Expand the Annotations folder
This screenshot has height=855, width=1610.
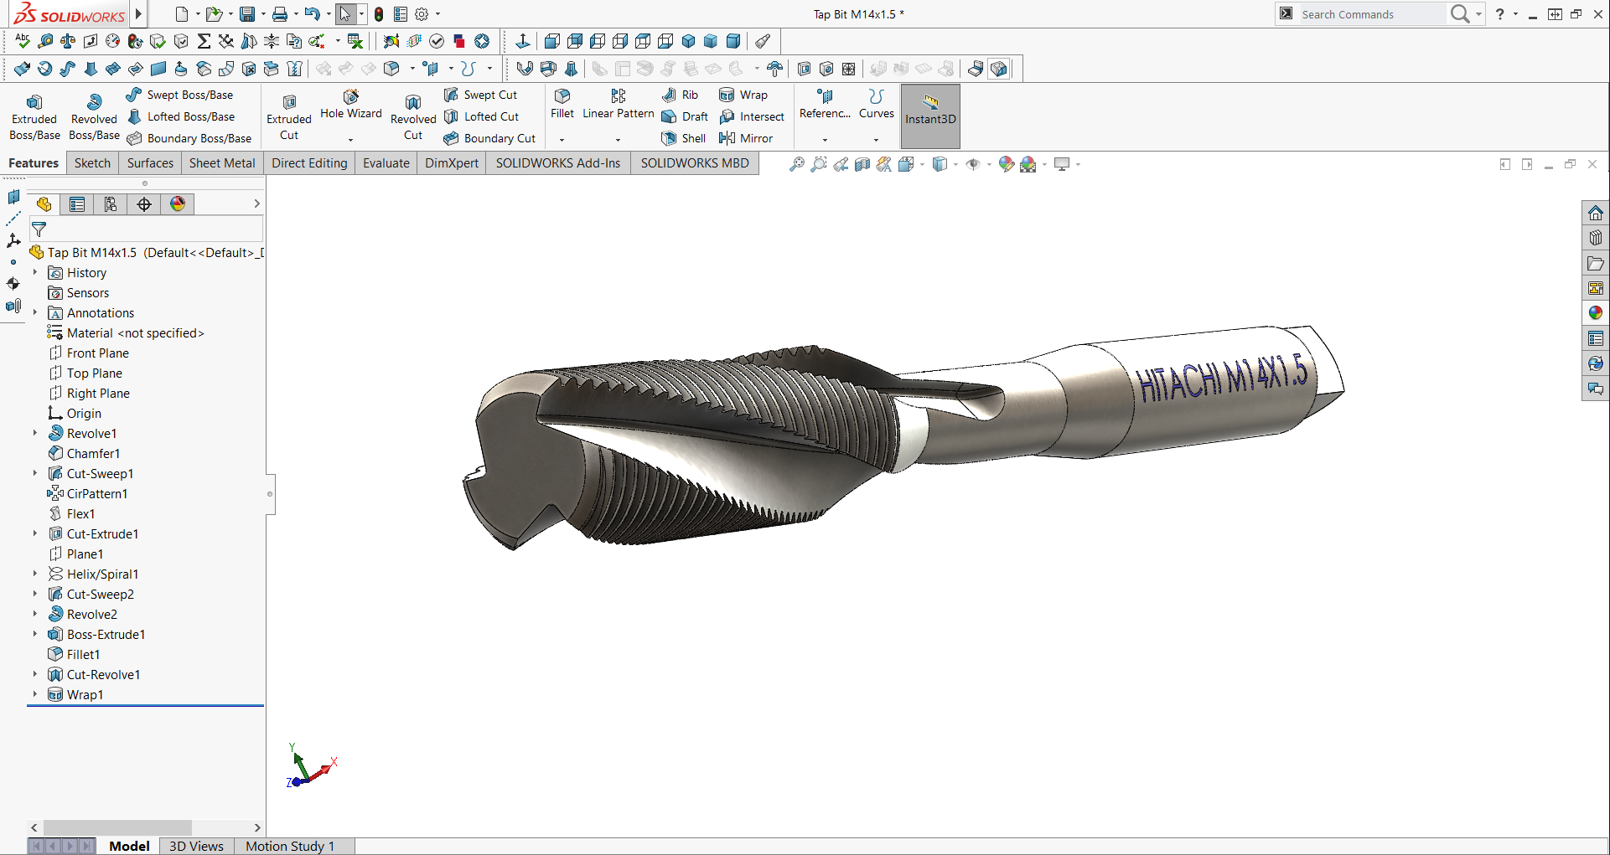point(35,312)
